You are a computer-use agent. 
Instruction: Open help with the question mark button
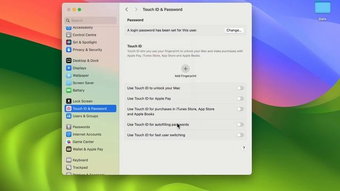click(x=244, y=148)
